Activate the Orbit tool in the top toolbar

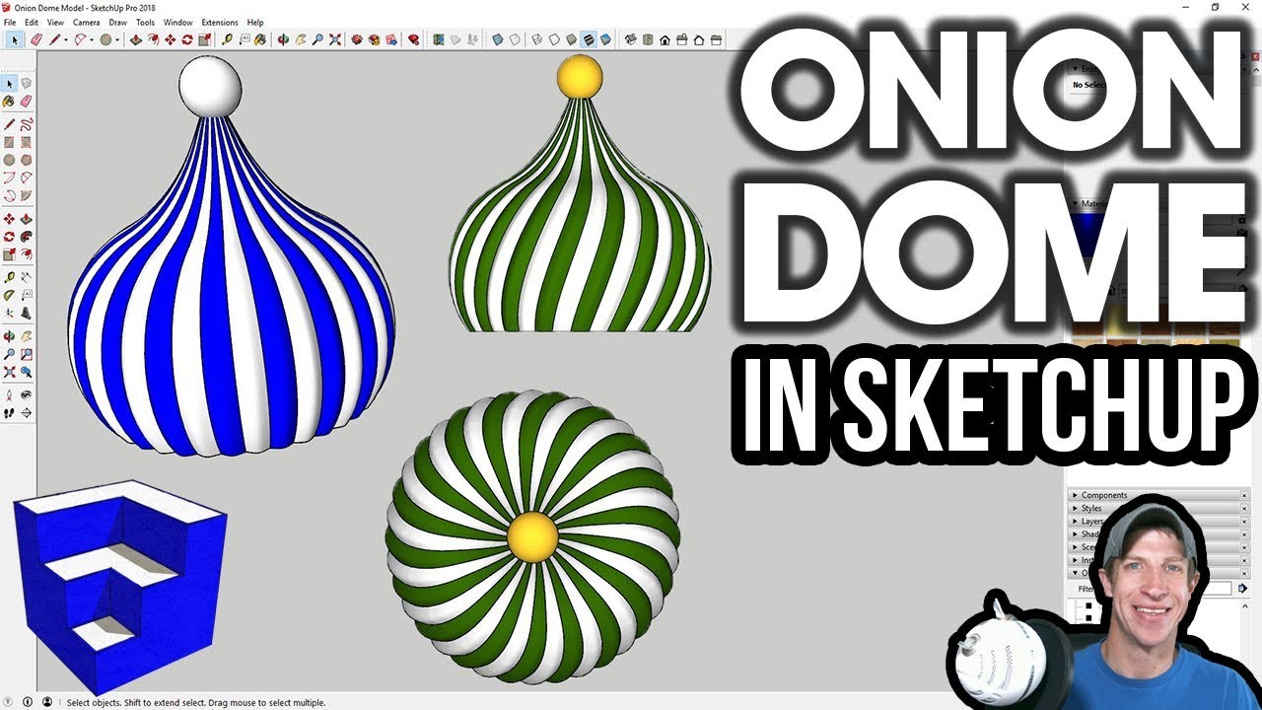283,39
